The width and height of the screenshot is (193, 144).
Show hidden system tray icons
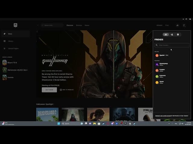point(169,124)
